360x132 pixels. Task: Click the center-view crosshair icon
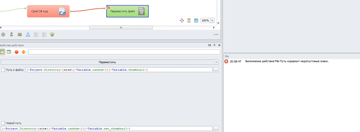pyautogui.click(x=182, y=20)
